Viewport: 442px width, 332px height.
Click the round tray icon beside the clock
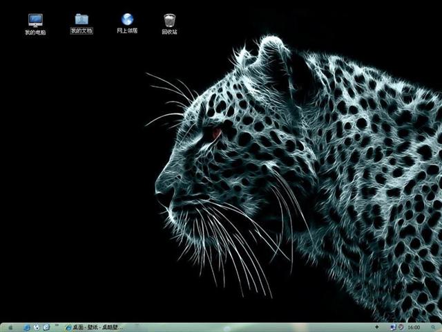tap(401, 326)
